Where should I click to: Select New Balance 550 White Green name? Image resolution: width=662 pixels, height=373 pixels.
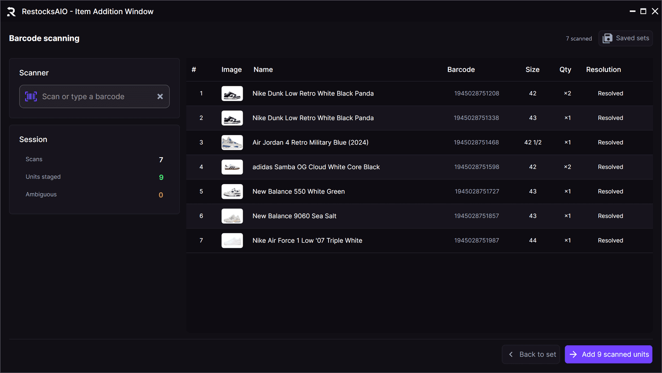(299, 192)
